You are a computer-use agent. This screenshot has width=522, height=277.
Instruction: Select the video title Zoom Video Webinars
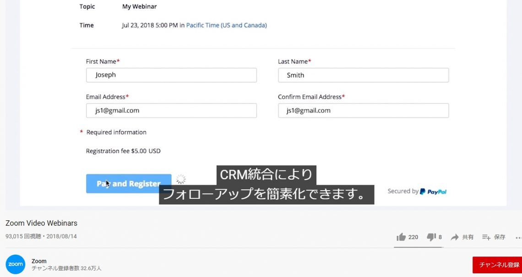click(41, 223)
